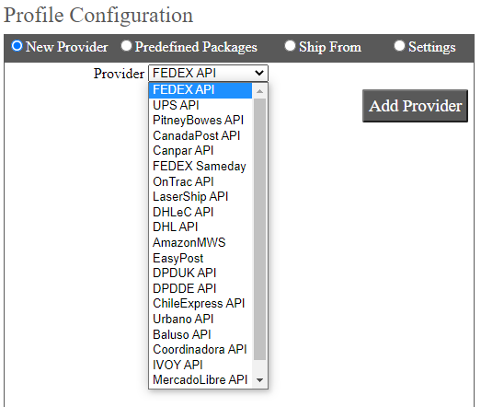
Task: Pick CanadaPost API option
Action: coord(200,135)
